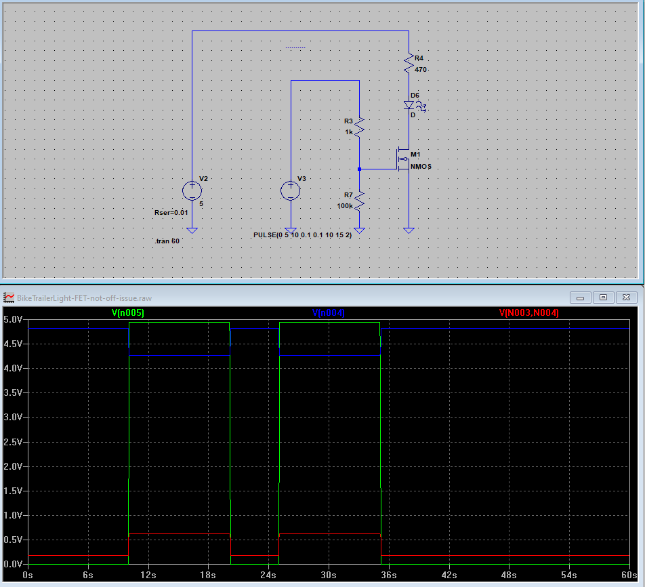Click the V2 voltage source symbol
The height and width of the screenshot is (587, 645).
coord(192,191)
